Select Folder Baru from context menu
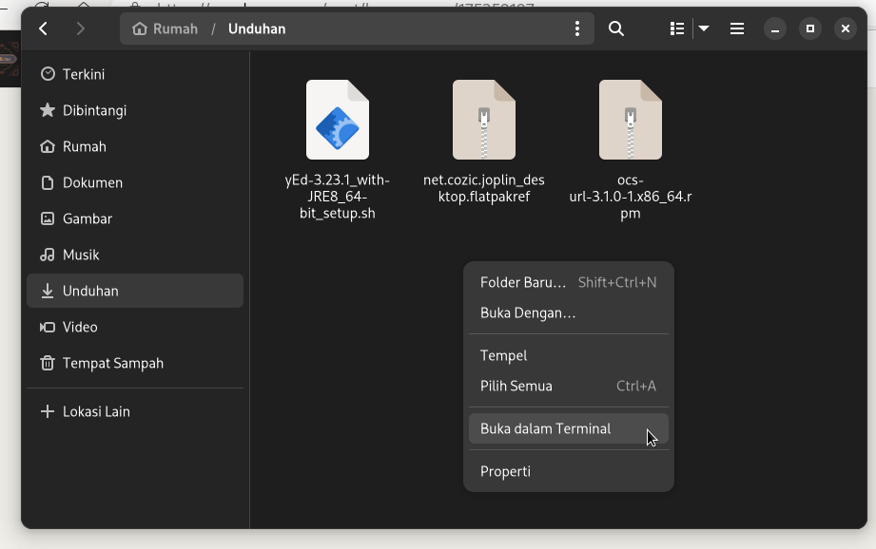 pos(523,282)
